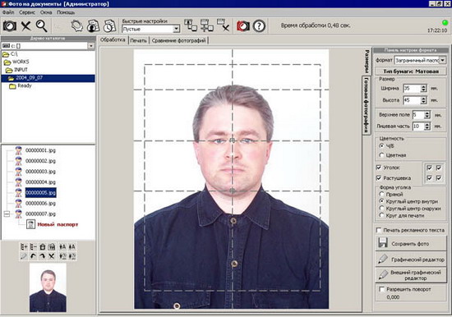Switch to Сравнение фотографий tab
Image resolution: width=452 pixels, height=317 pixels.
click(178, 40)
